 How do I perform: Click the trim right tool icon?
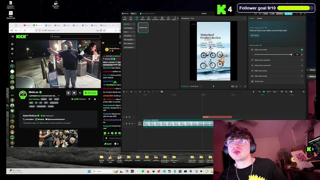point(148,92)
